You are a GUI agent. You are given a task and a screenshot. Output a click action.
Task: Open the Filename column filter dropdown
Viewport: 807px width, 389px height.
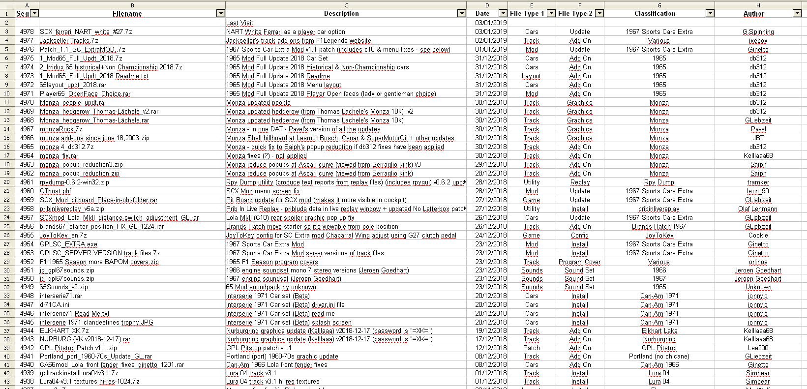(221, 13)
